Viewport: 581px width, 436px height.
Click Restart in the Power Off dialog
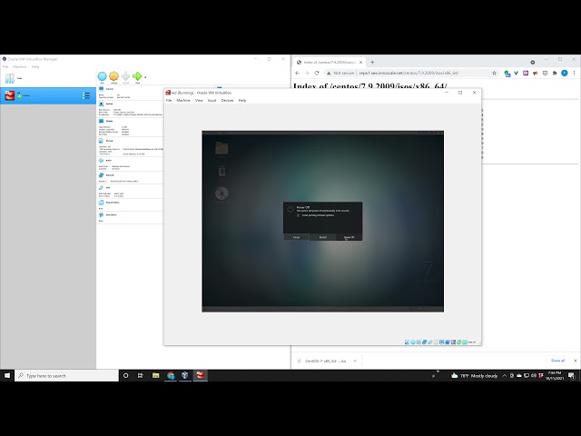(x=323, y=237)
